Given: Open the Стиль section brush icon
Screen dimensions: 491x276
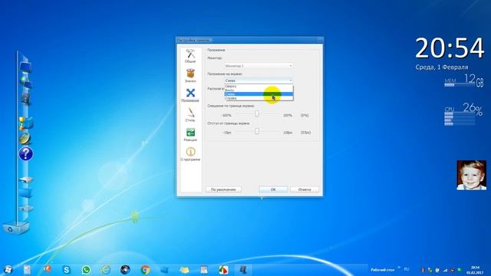Looking at the screenshot, I should (190, 115).
